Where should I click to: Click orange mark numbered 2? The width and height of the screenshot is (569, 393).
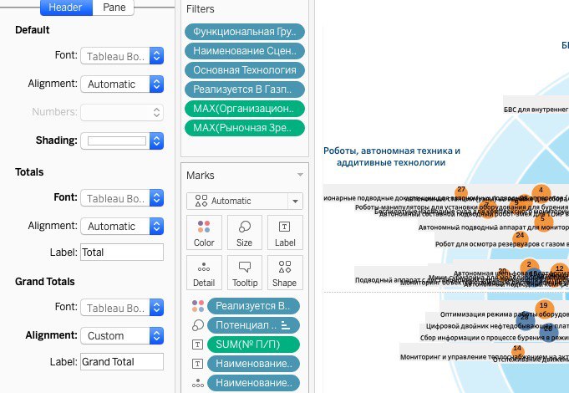[x=529, y=266]
